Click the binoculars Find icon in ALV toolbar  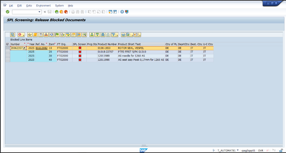[x=103, y=34]
